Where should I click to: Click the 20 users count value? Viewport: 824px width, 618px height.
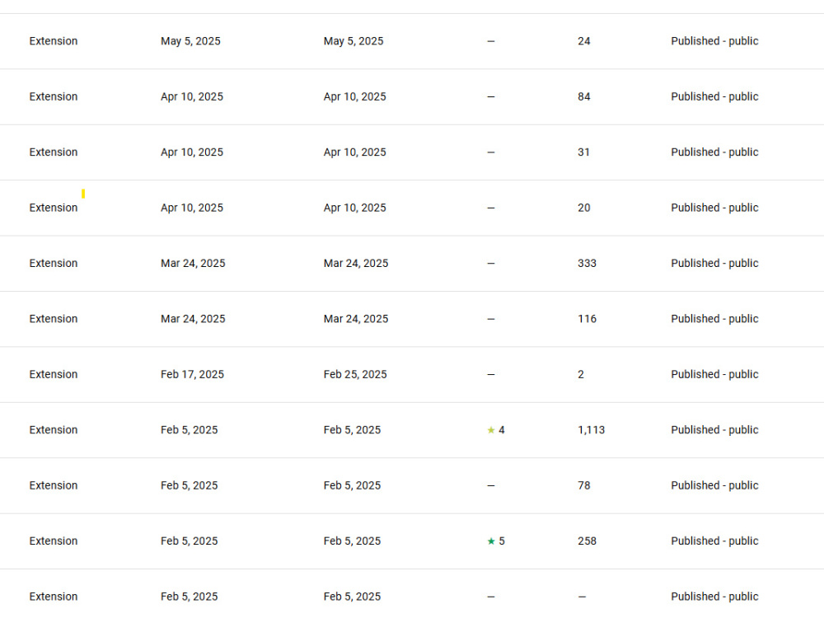pos(584,208)
